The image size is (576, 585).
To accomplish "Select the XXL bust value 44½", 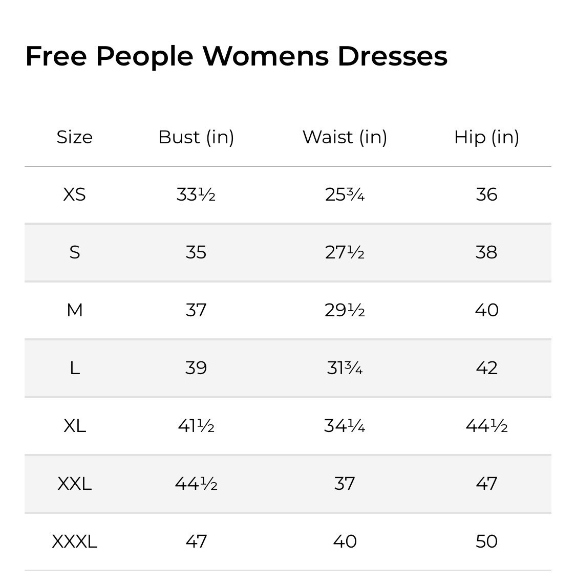I will coord(196,484).
